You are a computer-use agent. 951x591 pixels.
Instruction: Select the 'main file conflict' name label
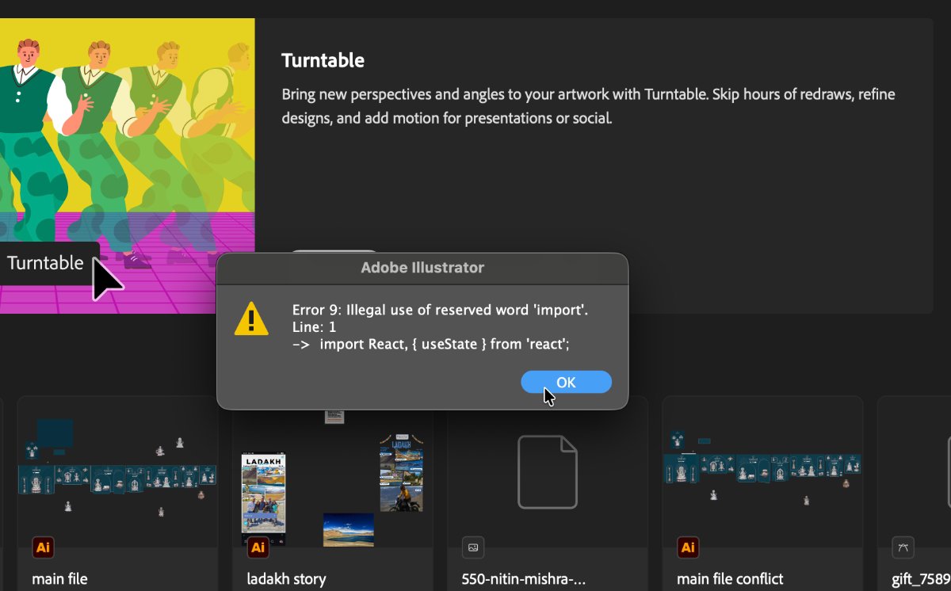pos(730,579)
